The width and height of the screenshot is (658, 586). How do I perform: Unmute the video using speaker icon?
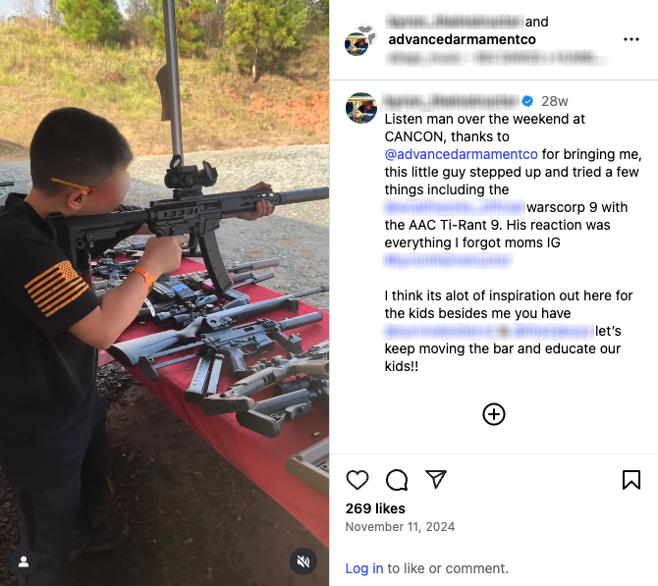[x=303, y=561]
